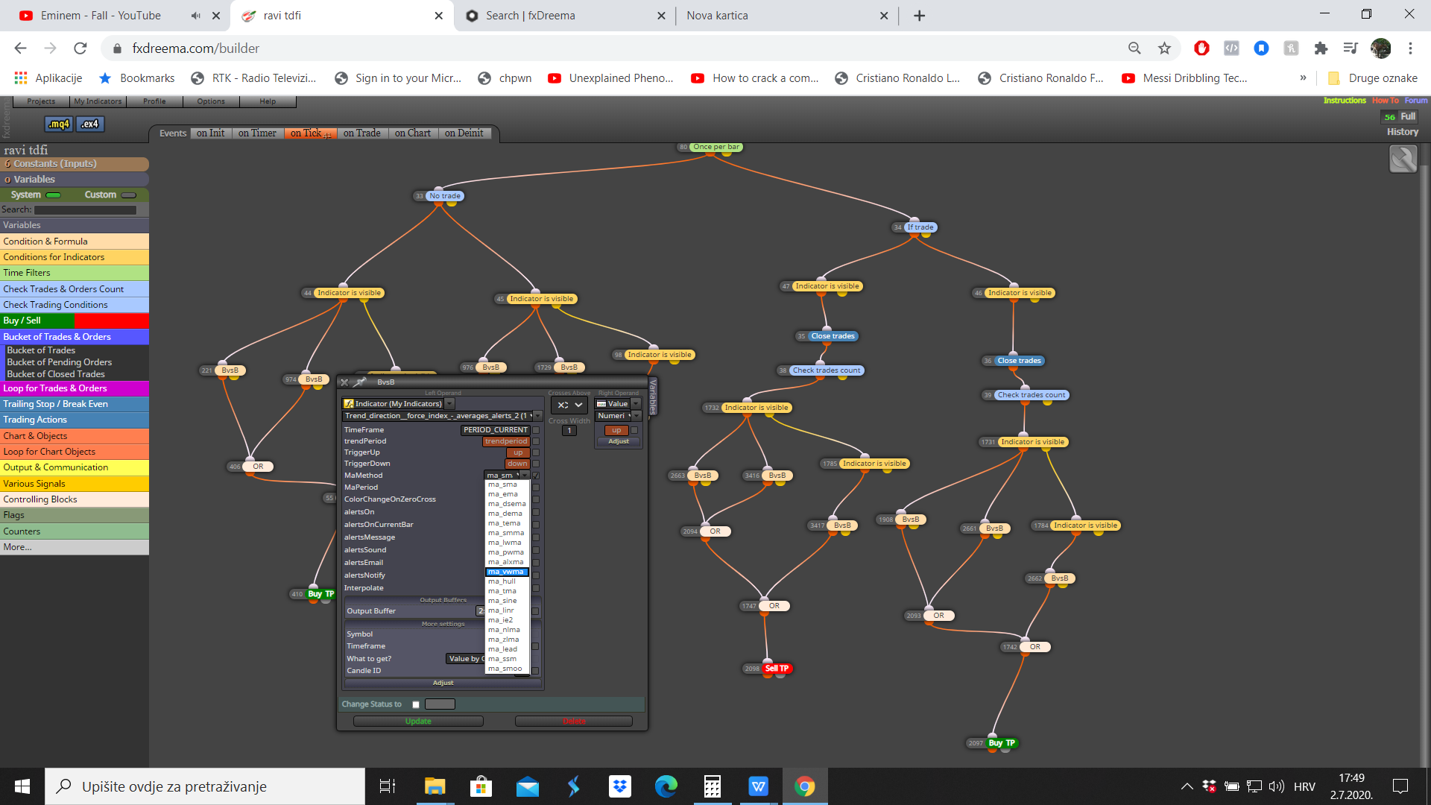Enable the Change Status to checkbox
Screen dimensions: 1431x805
pyautogui.click(x=416, y=704)
